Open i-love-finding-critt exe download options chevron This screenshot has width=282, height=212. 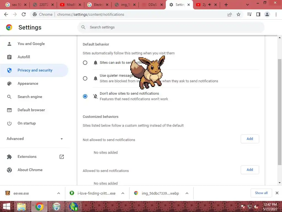[x=123, y=193]
